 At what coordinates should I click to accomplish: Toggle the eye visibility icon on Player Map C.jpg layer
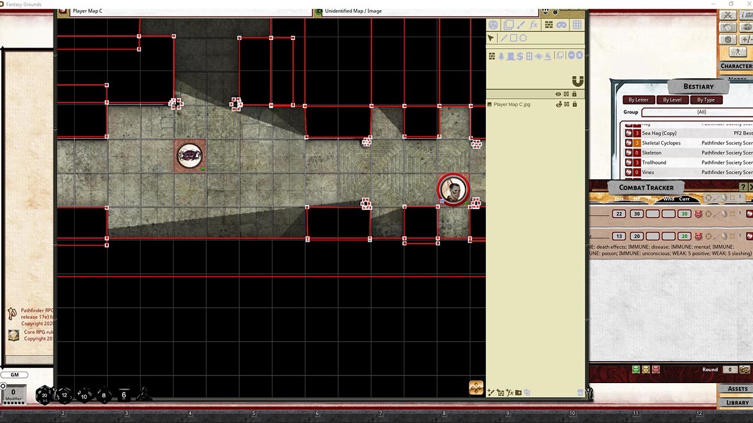tap(558, 104)
